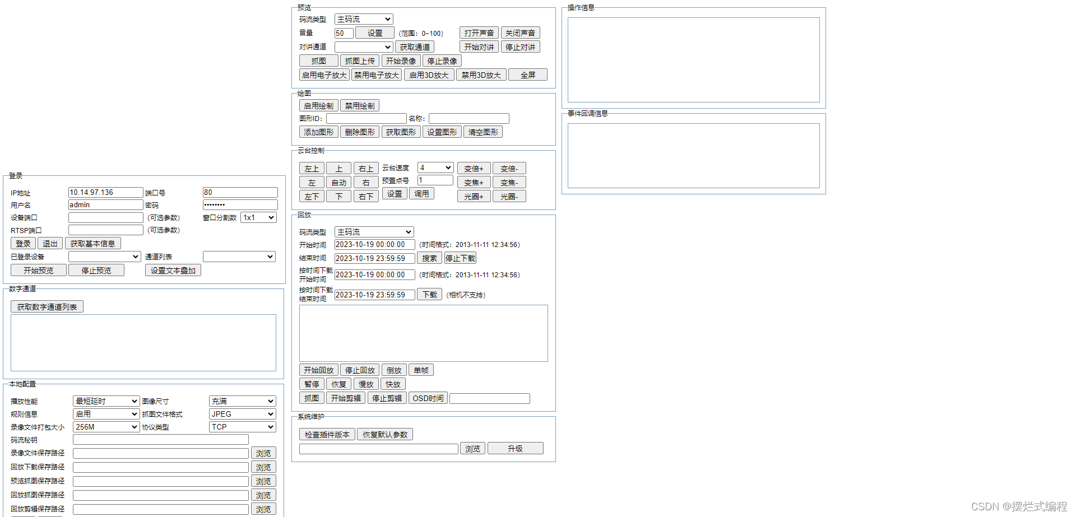Click 恢复默认参数 button

pos(385,435)
